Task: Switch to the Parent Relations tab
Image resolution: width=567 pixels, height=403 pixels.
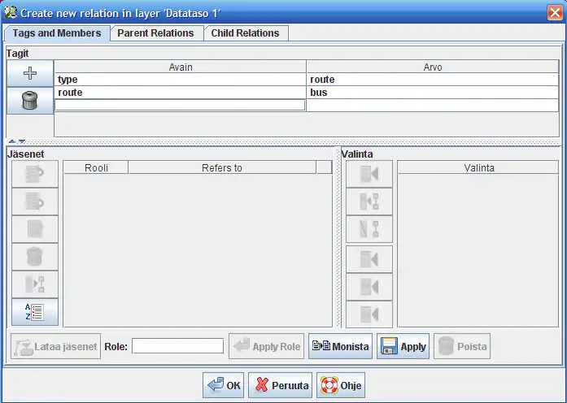Action: pos(155,33)
